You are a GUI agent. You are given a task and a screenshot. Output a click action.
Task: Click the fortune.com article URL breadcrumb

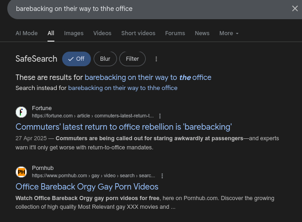click(x=93, y=116)
